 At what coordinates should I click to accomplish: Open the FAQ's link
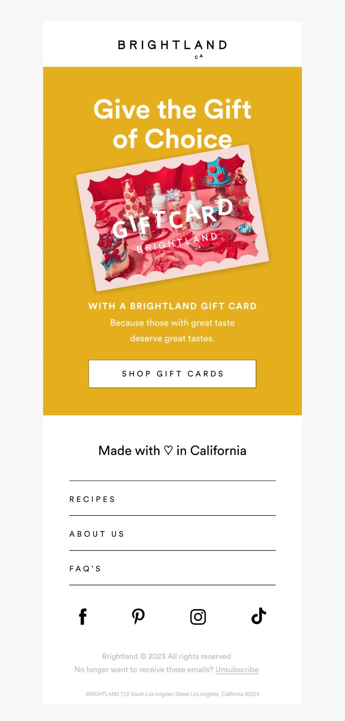coord(172,569)
